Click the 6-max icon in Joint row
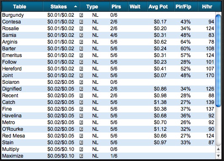Screen dimensions: 224x161 [81, 75]
